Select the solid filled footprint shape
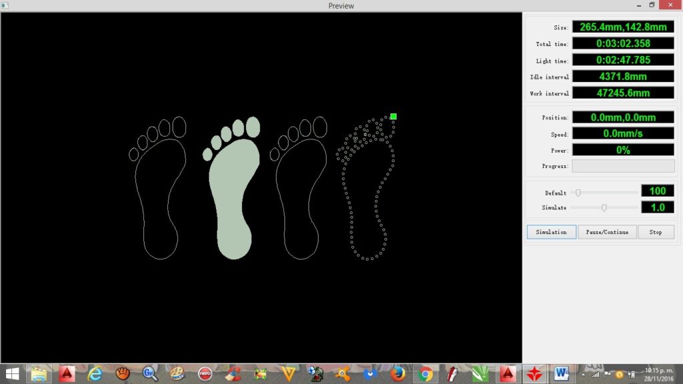683x384 pixels. [x=231, y=193]
